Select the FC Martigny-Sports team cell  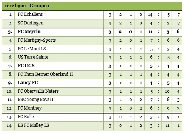tap(37, 40)
